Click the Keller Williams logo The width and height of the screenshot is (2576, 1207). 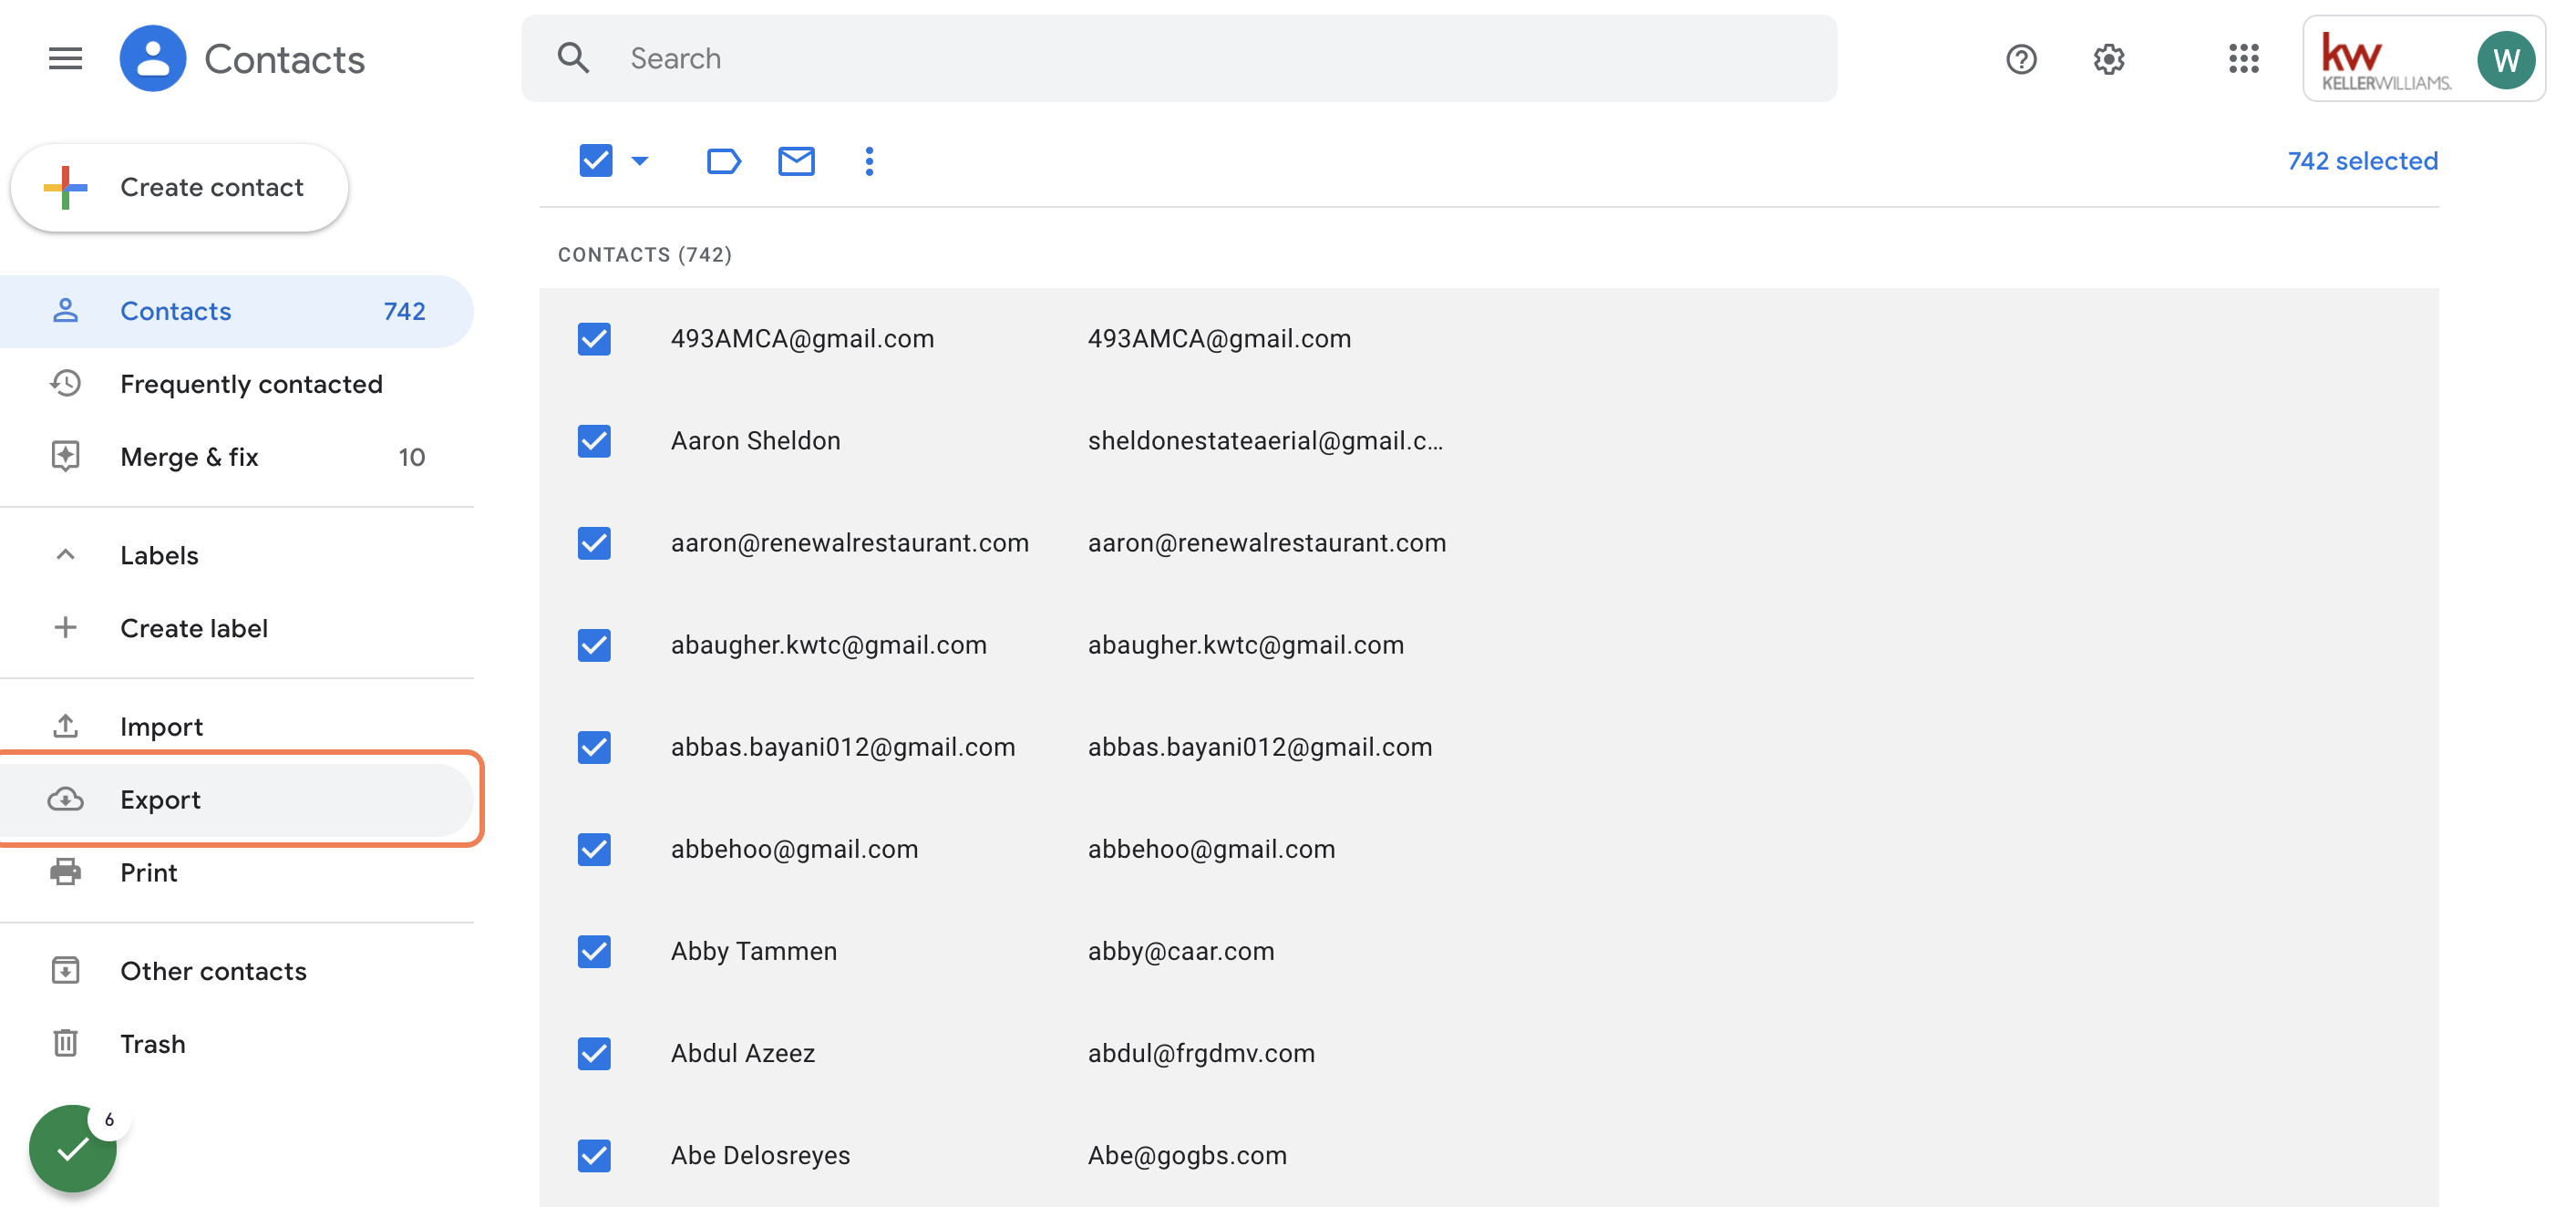(2385, 62)
